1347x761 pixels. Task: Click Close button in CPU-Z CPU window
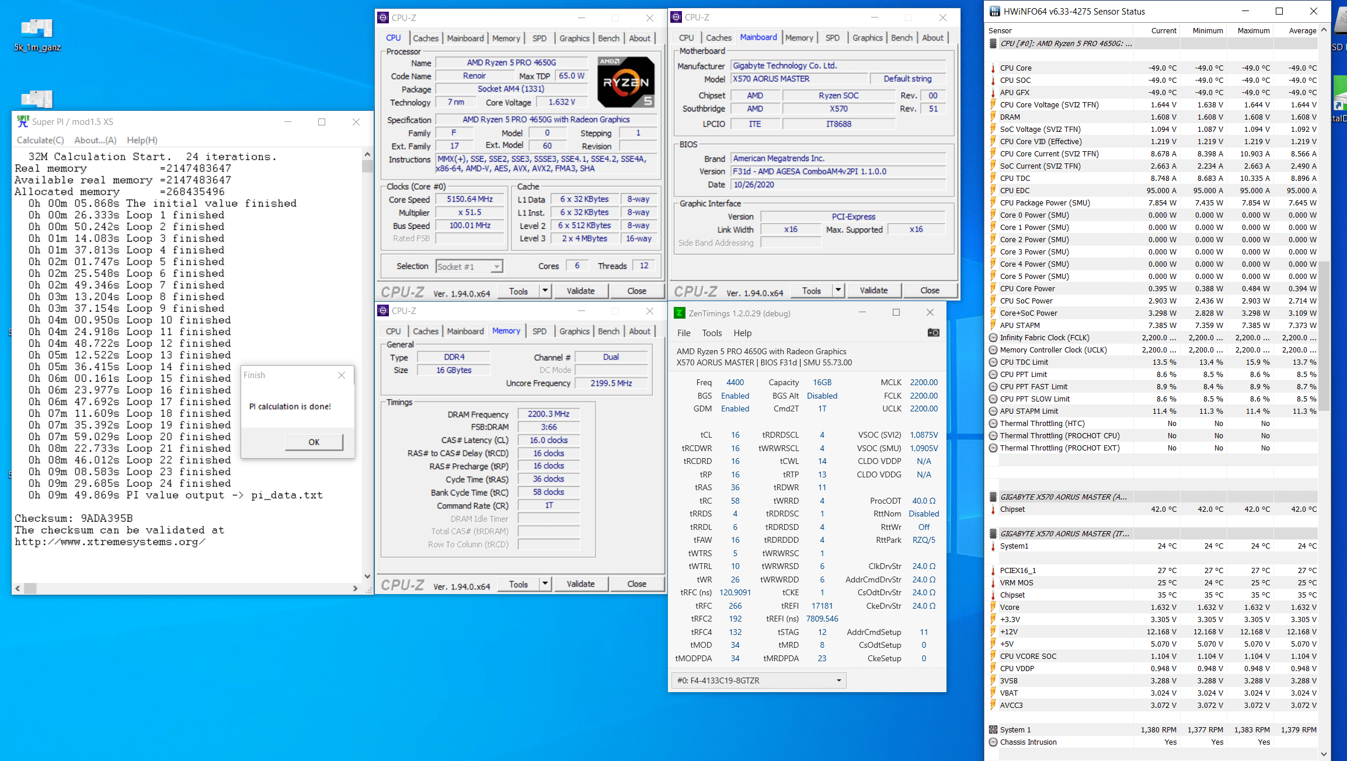(636, 291)
